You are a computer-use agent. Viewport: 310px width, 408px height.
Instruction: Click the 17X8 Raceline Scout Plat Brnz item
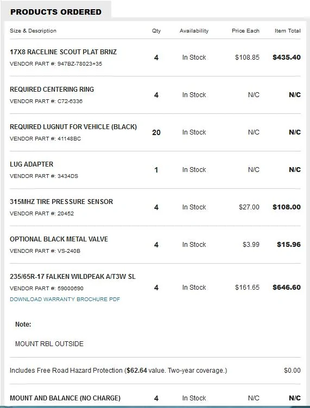click(64, 52)
